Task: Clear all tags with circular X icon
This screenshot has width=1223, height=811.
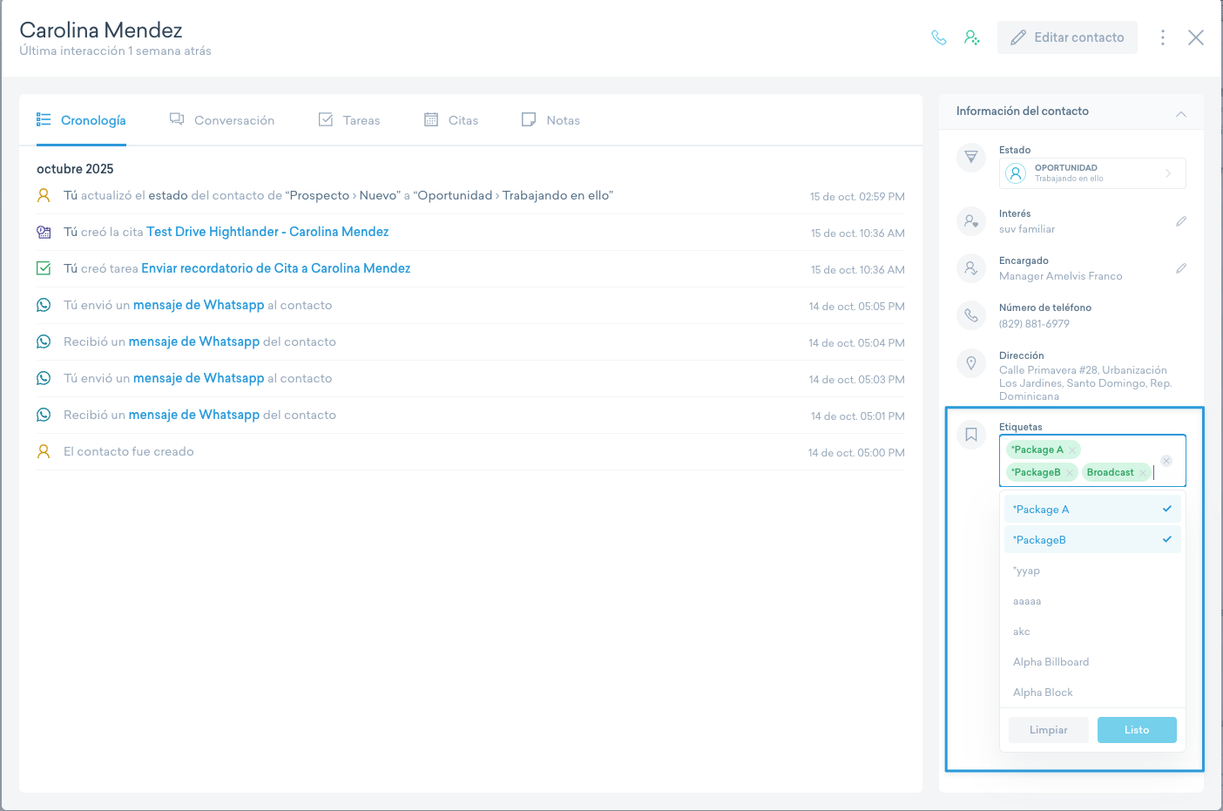Action: [x=1166, y=461]
